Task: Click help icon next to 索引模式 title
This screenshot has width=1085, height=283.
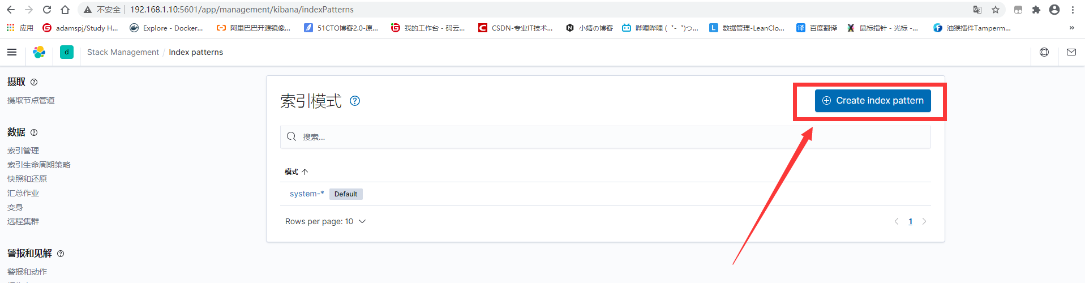Action: (355, 101)
